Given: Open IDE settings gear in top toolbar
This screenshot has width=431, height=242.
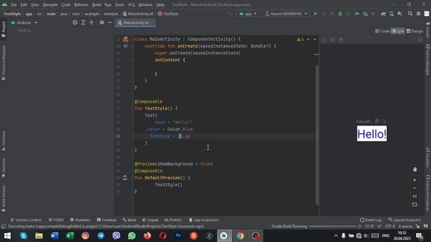Looking at the screenshot, I should [418, 13].
